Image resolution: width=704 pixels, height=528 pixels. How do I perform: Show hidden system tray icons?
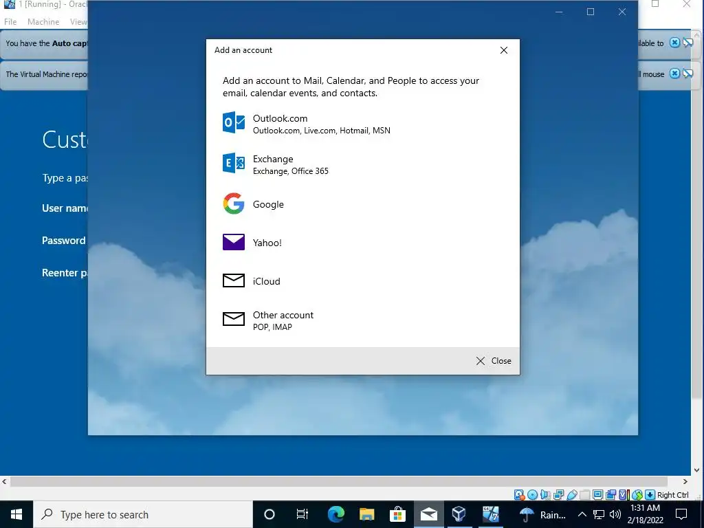582,514
